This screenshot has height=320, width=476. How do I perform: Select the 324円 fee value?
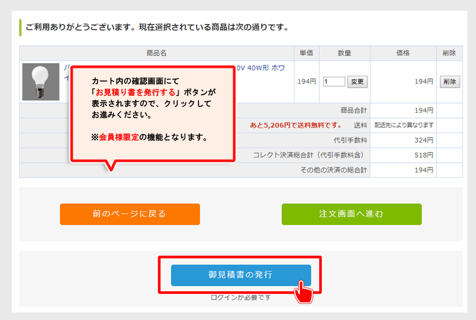pyautogui.click(x=424, y=140)
